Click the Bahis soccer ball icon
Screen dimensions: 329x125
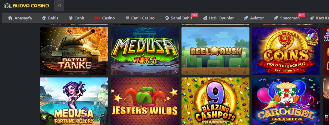tap(44, 18)
